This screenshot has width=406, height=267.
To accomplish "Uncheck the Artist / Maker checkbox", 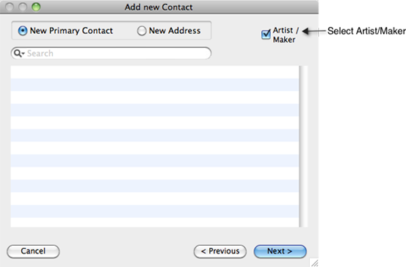I will 266,35.
